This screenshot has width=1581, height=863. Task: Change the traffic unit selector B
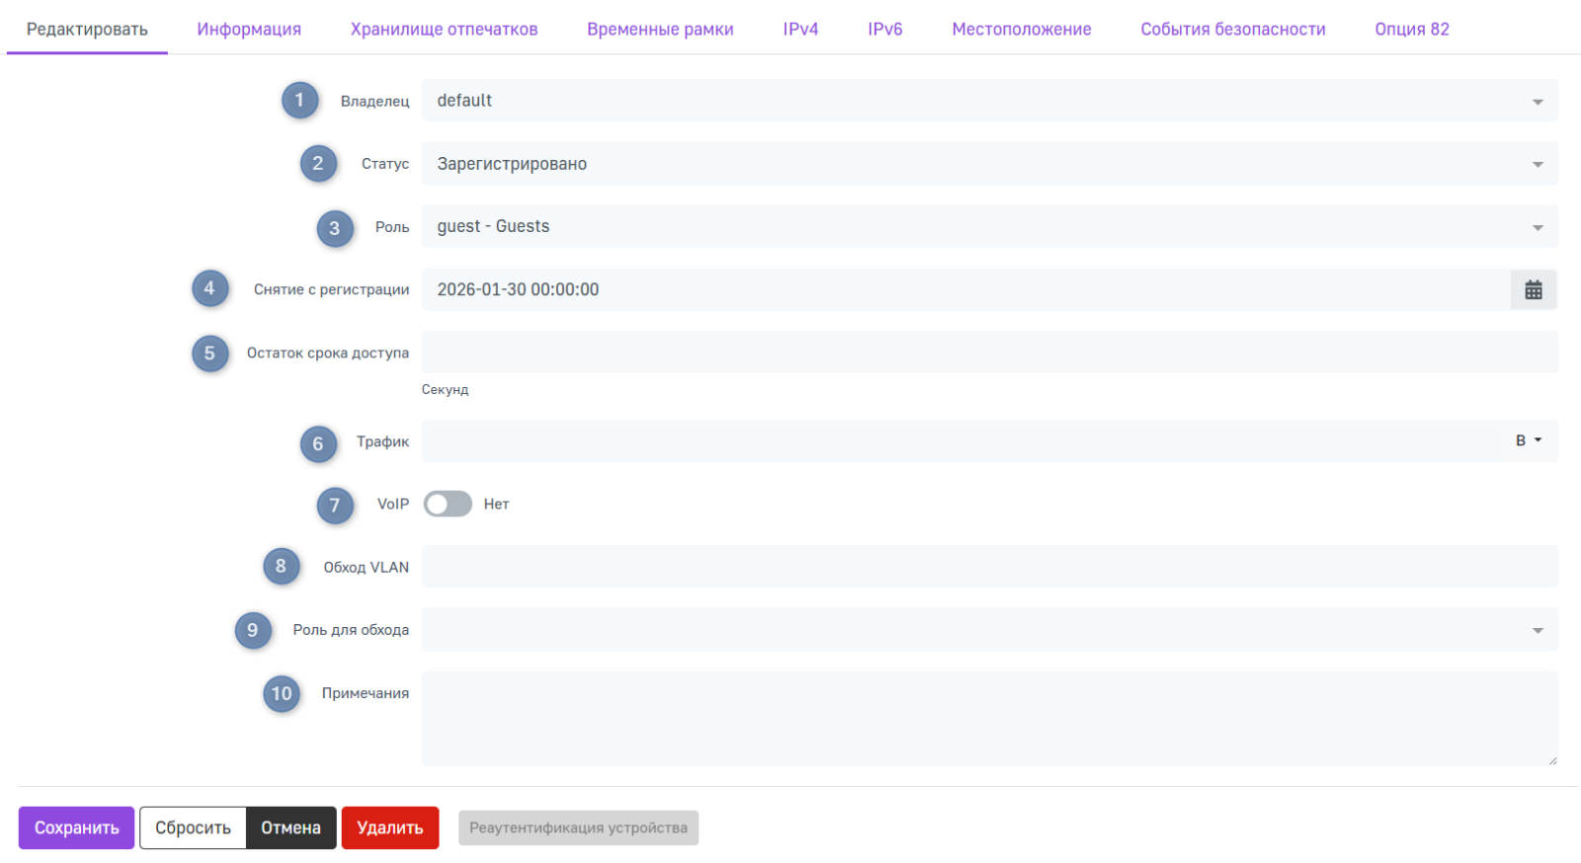click(x=1528, y=441)
